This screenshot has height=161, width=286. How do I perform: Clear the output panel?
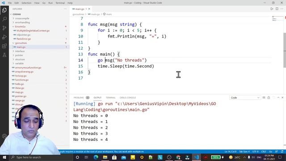click(264, 97)
